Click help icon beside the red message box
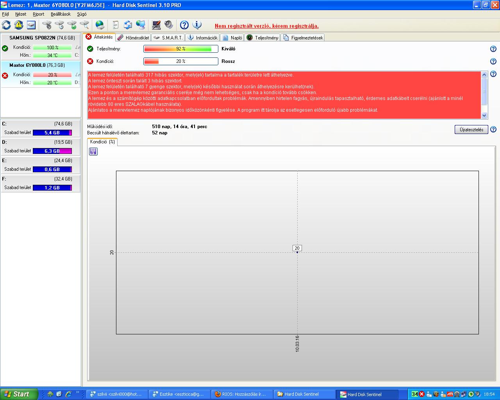 click(493, 74)
